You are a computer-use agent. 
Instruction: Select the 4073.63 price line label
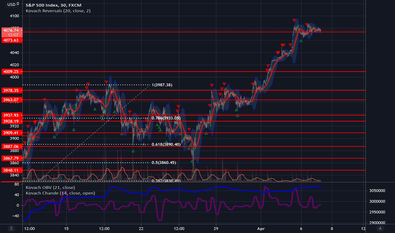coord(12,40)
